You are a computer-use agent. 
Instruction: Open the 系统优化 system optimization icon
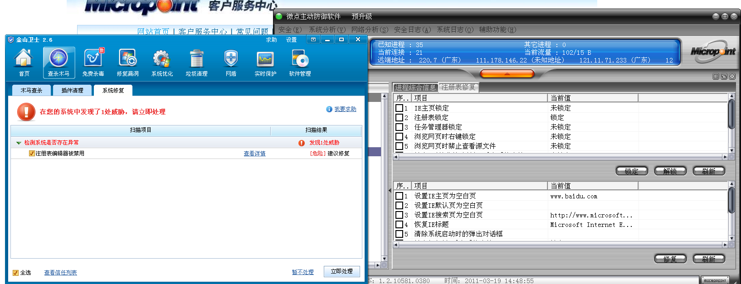tap(162, 63)
